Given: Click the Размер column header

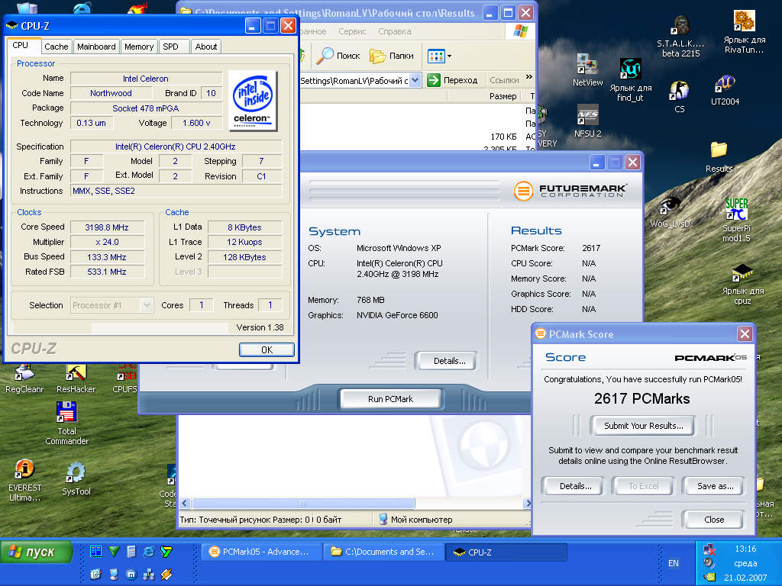Looking at the screenshot, I should click(502, 96).
